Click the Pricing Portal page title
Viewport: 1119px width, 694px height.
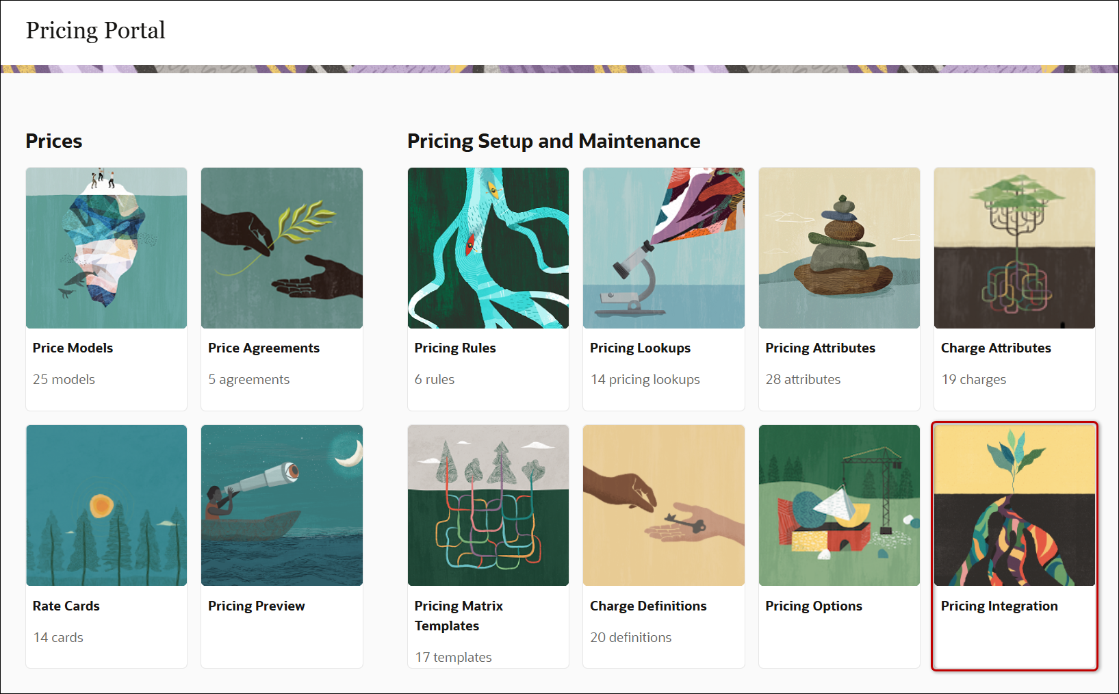95,30
